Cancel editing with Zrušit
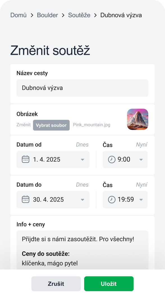Viewport: 165px width, 298px height. click(x=56, y=284)
